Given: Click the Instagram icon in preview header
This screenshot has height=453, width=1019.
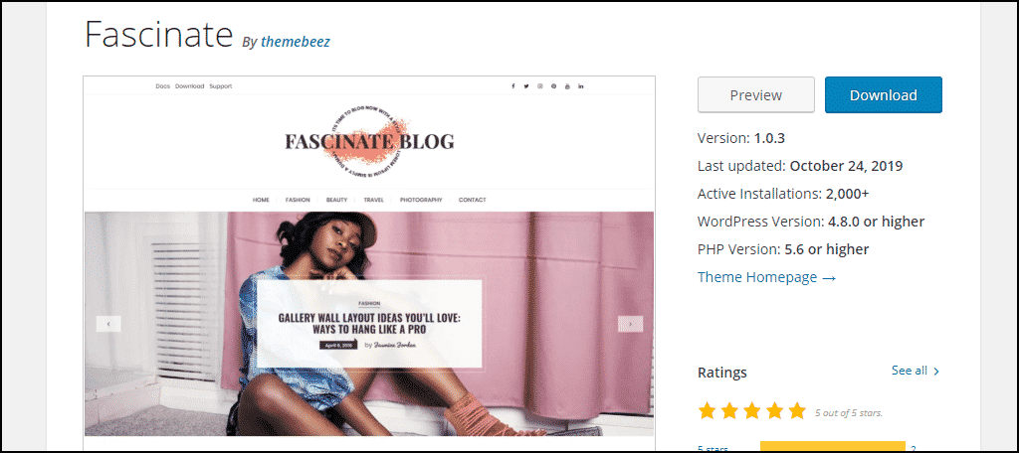Looking at the screenshot, I should click(540, 86).
